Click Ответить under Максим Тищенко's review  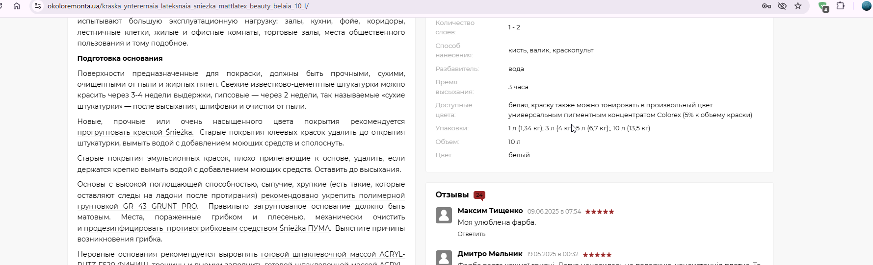(x=471, y=234)
